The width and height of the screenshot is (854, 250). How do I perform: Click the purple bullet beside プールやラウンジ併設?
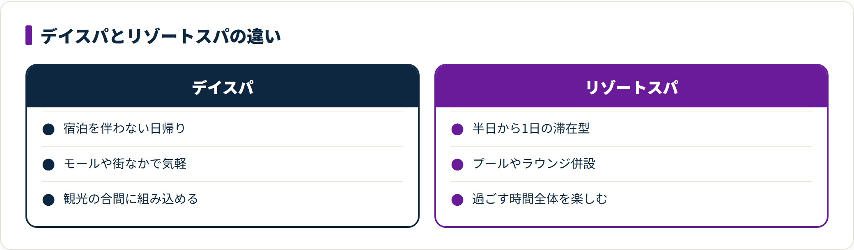tap(457, 165)
